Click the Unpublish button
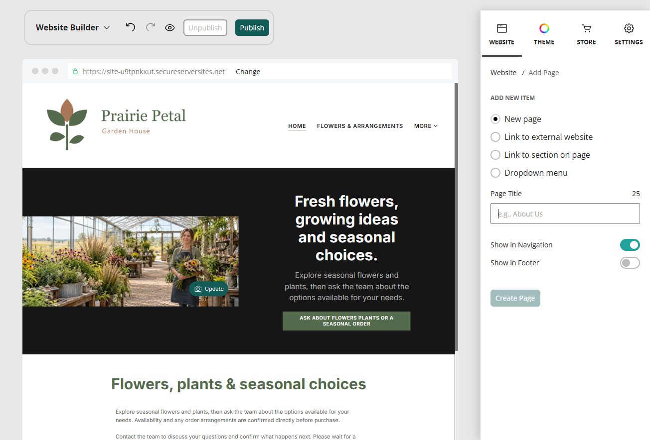 click(x=205, y=28)
